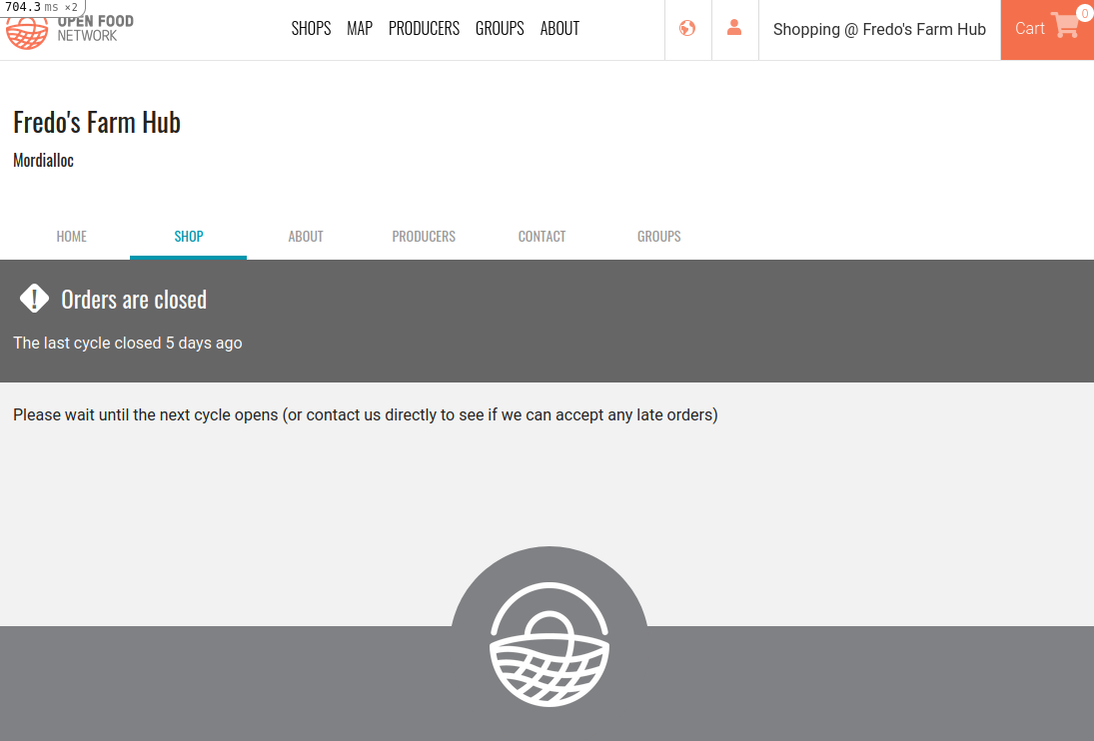
Task: Open the Shops menu item
Action: pyautogui.click(x=311, y=29)
